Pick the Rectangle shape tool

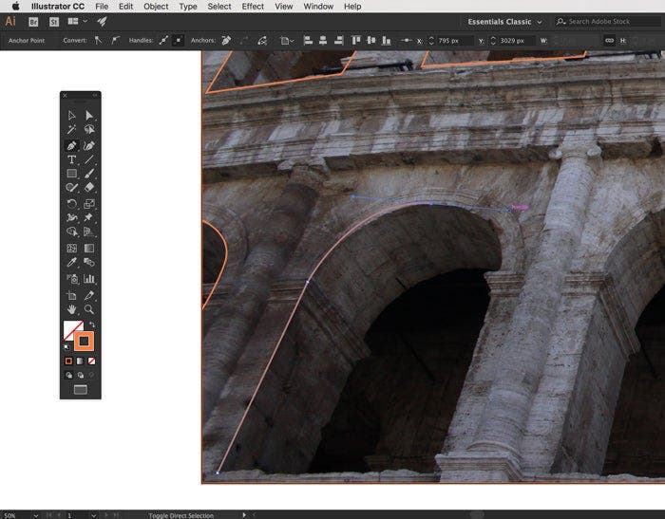click(71, 174)
